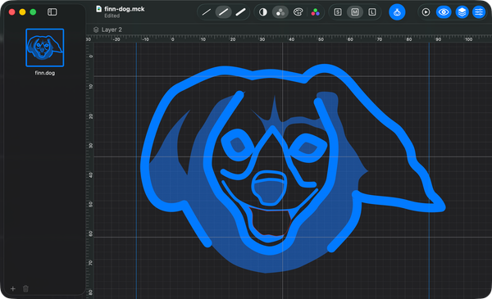Screen dimensions: 492x299
Task: Select the medium stroke width tool
Action: (223, 12)
